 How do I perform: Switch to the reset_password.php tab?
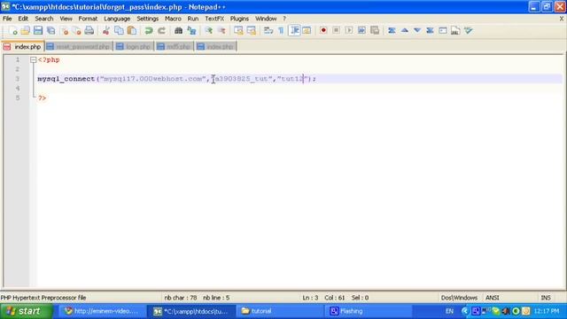point(79,47)
